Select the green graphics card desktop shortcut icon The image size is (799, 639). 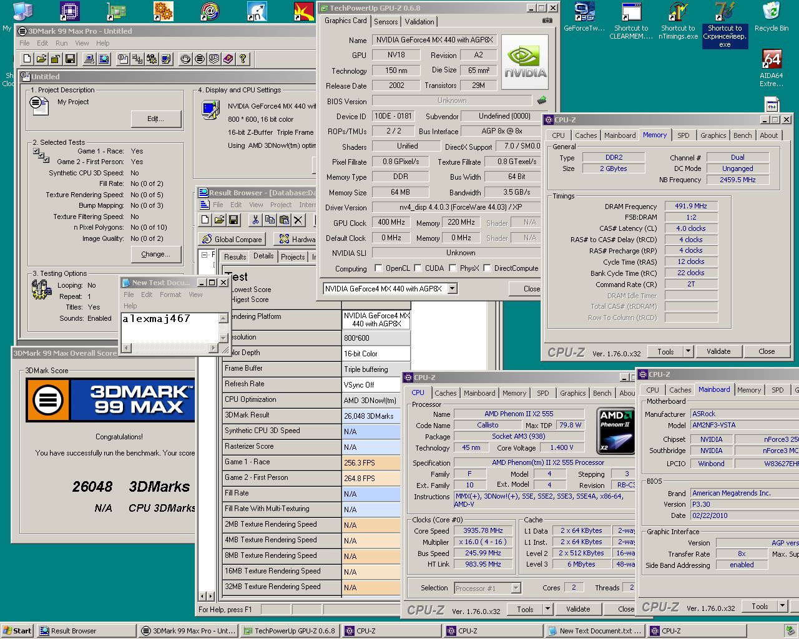click(x=116, y=11)
